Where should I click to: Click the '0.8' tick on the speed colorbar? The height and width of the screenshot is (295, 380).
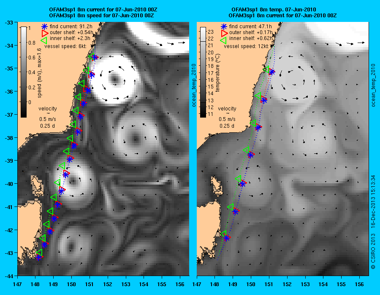[x=32, y=43]
